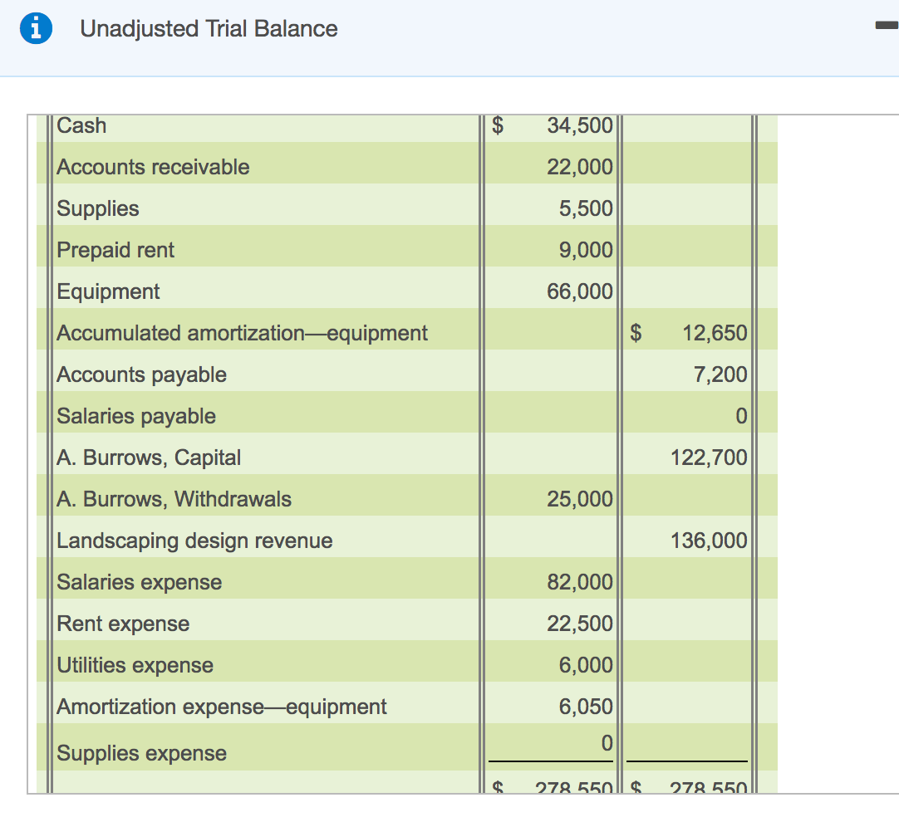Click the Prepaid rent value 9,000
The height and width of the screenshot is (822, 899).
586,250
